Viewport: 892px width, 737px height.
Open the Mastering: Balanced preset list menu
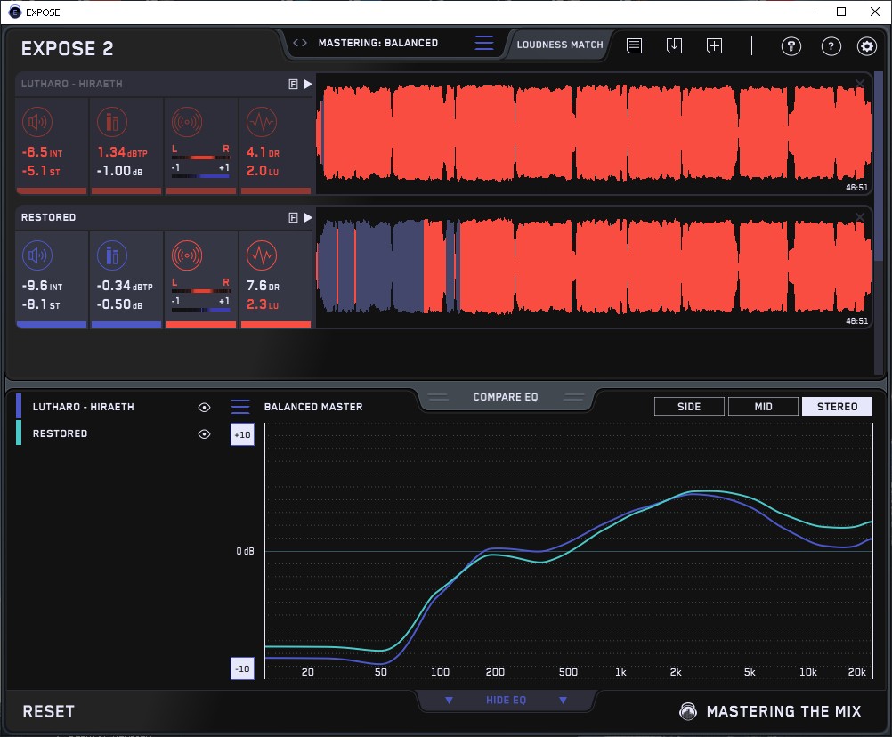483,43
